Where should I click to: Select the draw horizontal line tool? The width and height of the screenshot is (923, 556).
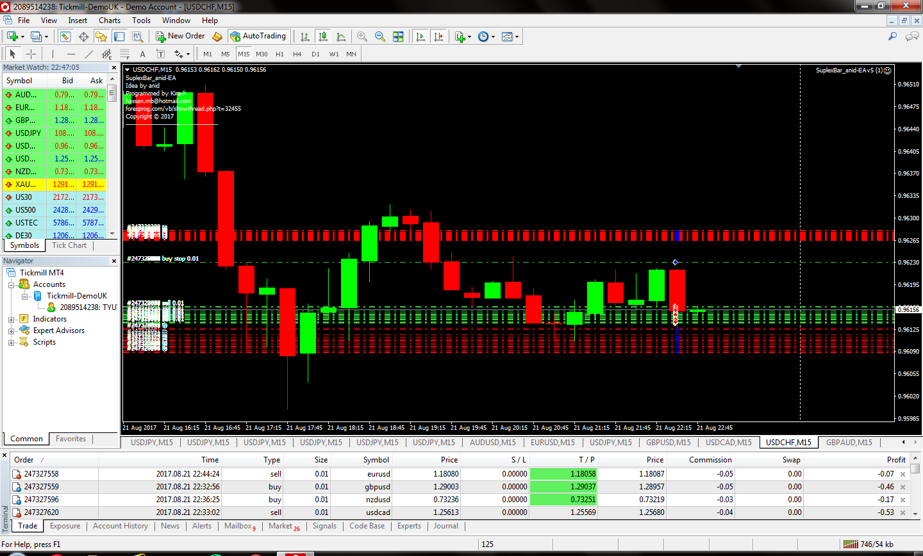coord(71,54)
